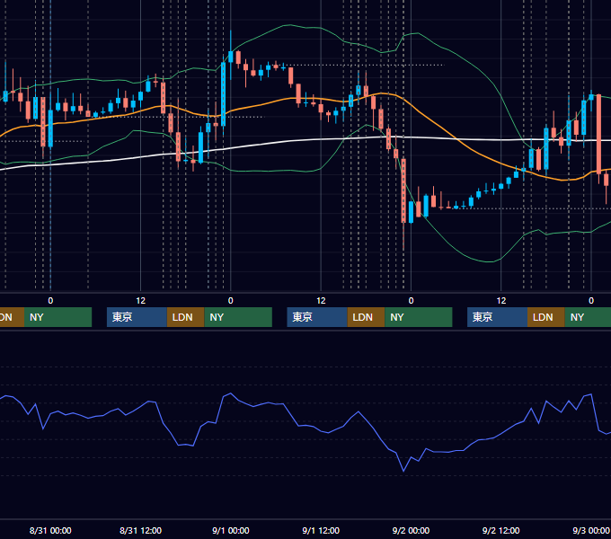Click the NY block spanning 9/3 00:00
The image size is (611, 539).
coord(588,317)
